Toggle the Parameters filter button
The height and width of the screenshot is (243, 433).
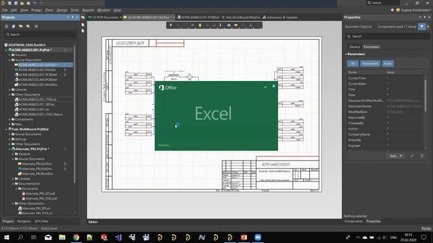coord(370,63)
